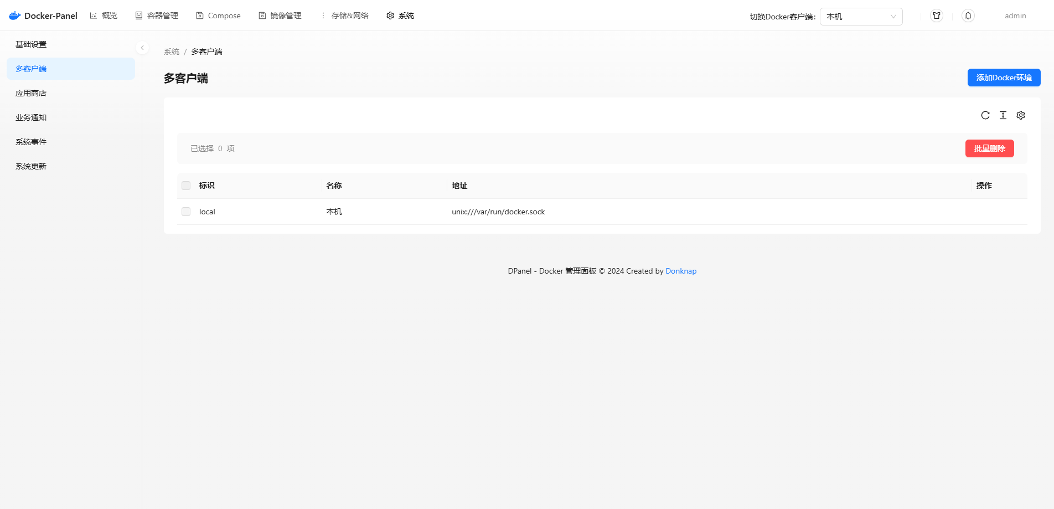Toggle the select-all checkbox in table header
Image resolution: width=1054 pixels, height=509 pixels.
click(x=186, y=186)
